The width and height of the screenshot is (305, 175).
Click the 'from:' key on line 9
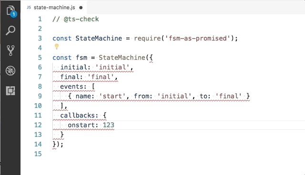tap(143, 96)
